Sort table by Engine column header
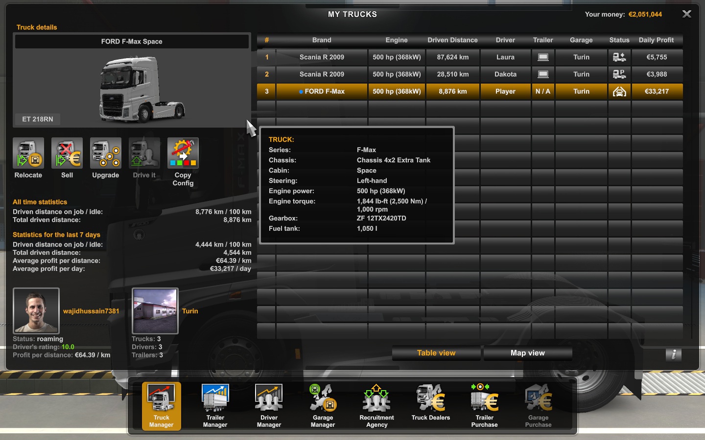 [x=397, y=40]
